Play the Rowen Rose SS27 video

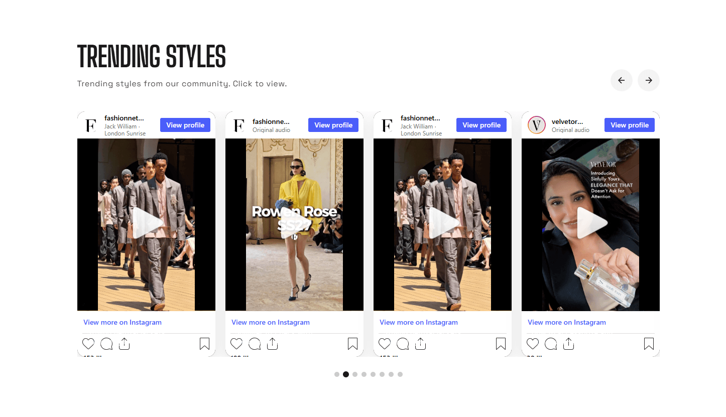pos(295,223)
